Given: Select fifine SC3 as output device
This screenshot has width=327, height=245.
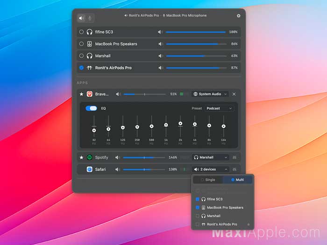Looking at the screenshot, I should click(81, 32).
